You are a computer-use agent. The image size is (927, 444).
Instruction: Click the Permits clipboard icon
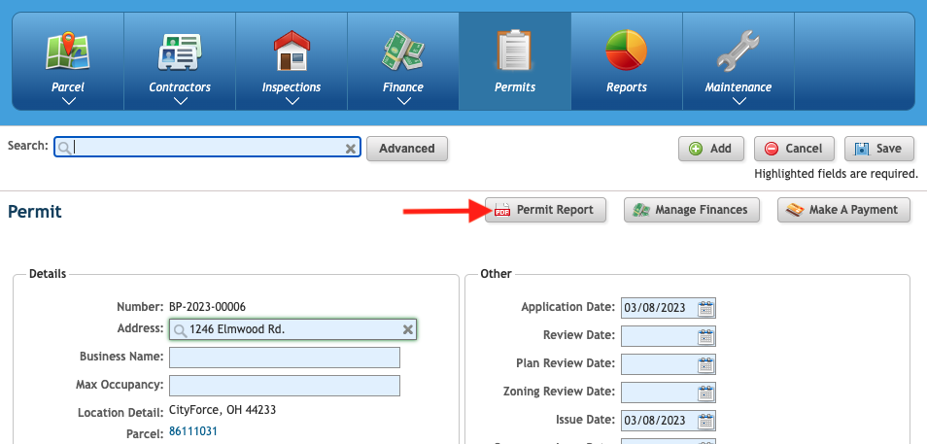tap(515, 51)
